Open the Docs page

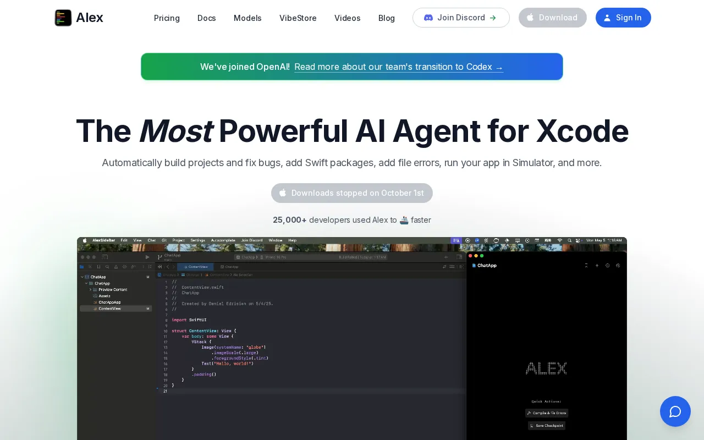207,18
